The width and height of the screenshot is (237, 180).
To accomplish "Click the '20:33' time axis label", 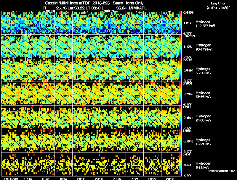I will coord(170,179).
